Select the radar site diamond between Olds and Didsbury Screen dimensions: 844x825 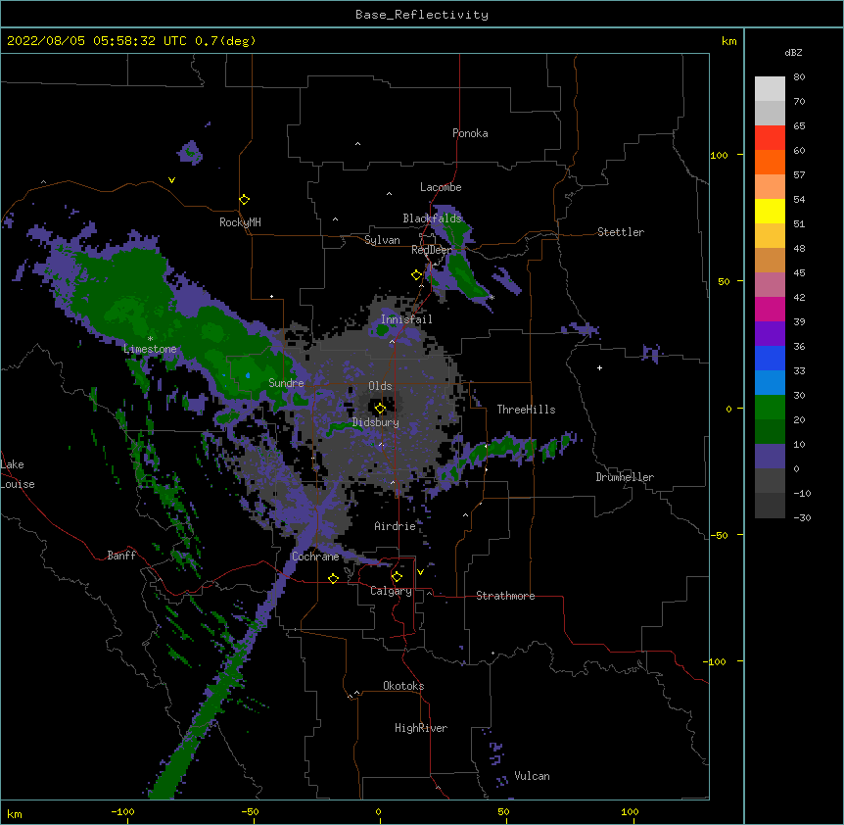pyautogui.click(x=380, y=409)
